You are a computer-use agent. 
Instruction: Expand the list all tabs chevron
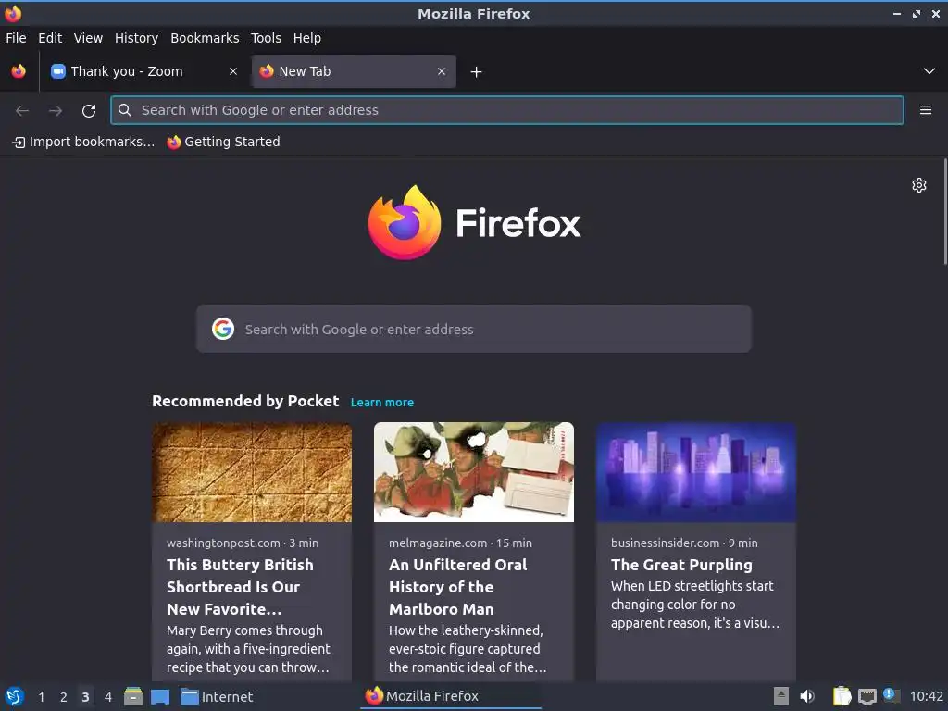(929, 71)
